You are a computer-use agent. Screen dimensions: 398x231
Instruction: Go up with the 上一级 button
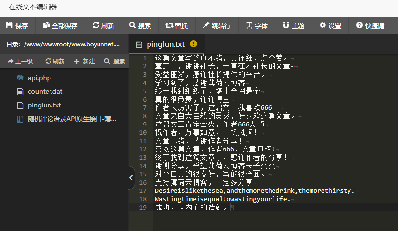point(20,61)
